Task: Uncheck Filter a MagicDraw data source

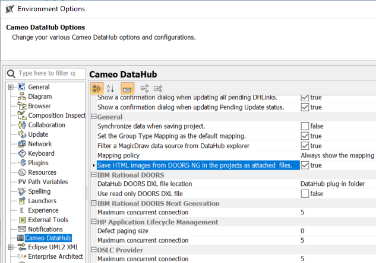Action: pyautogui.click(x=305, y=146)
